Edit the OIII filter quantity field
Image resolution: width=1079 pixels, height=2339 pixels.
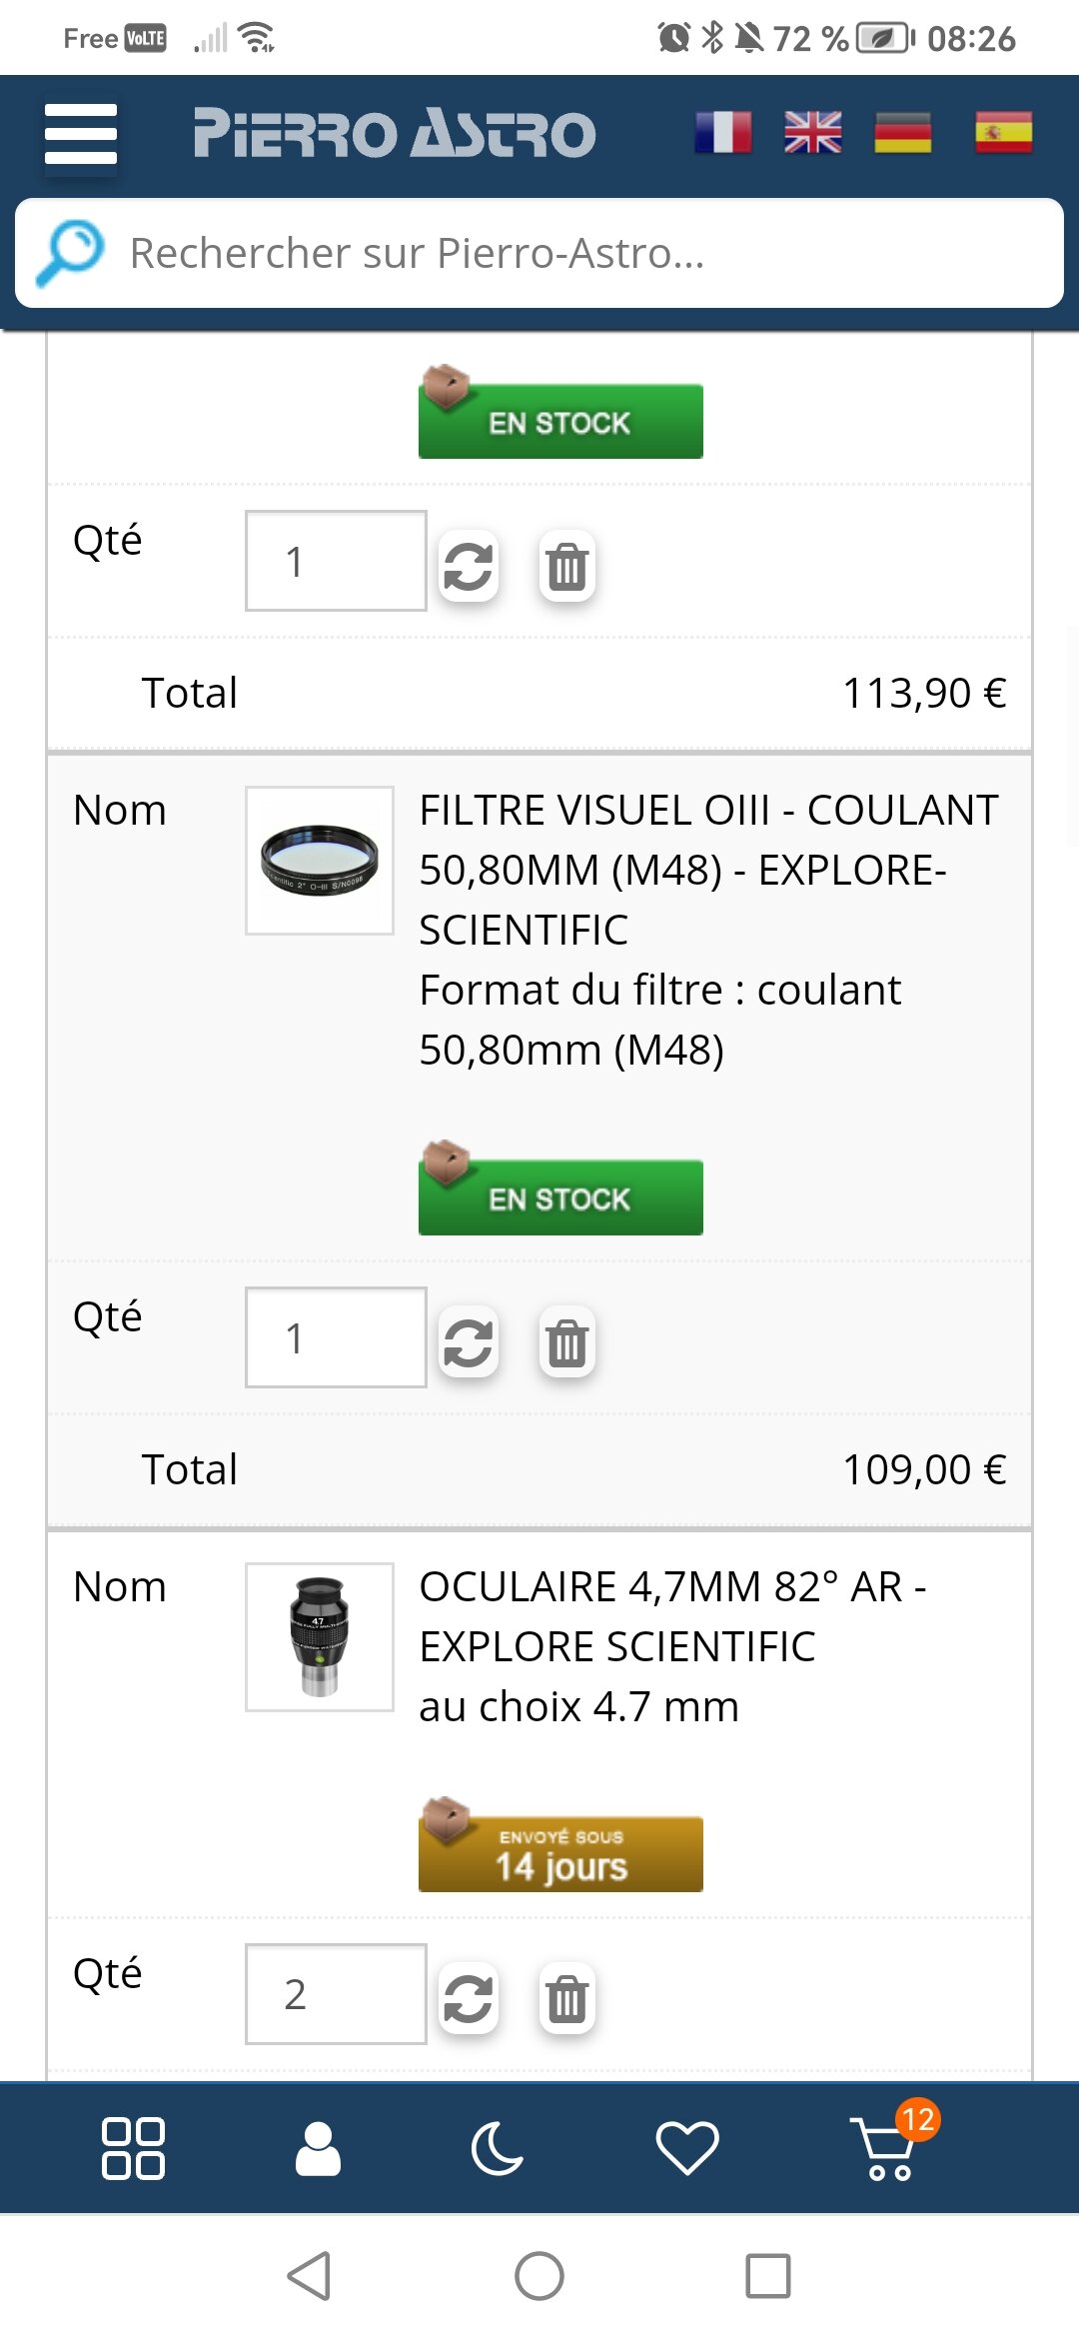pos(336,1337)
